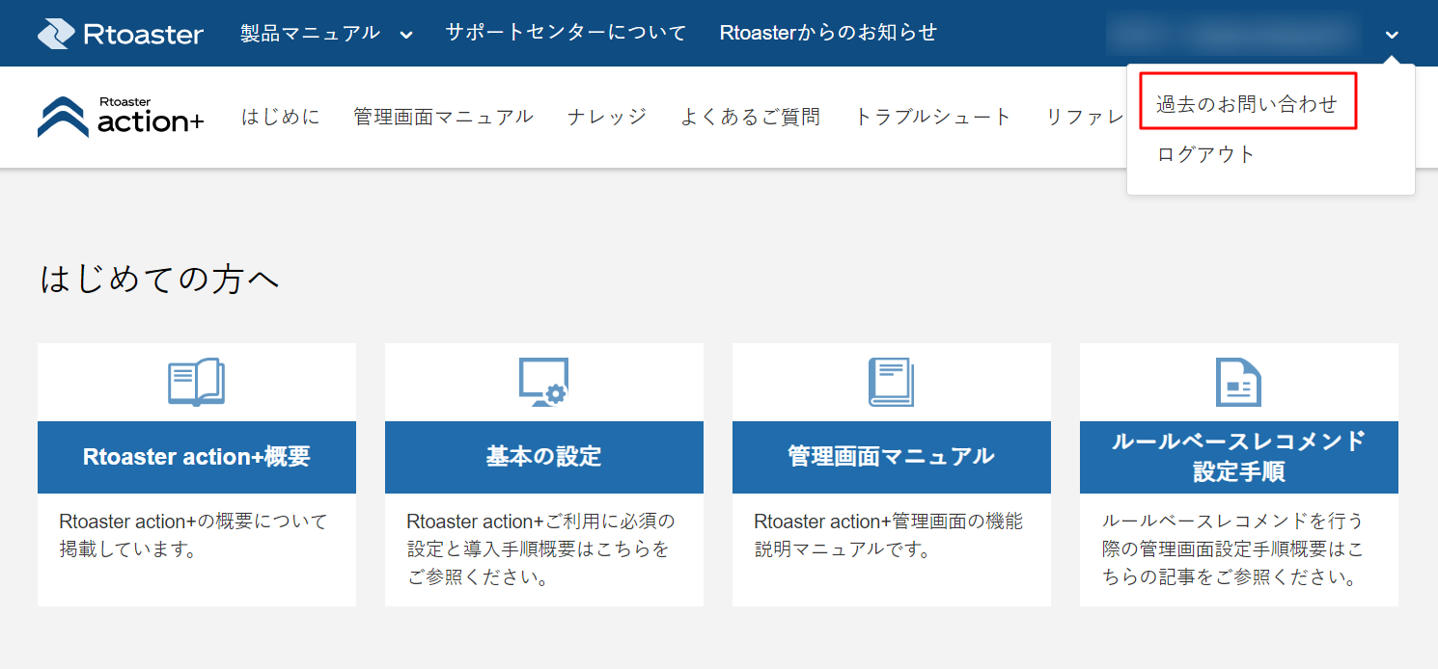Click the はじめての方へ heading
This screenshot has height=669, width=1438.
160,280
